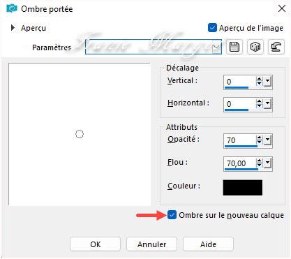The width and height of the screenshot is (291, 259).
Task: Open the Paramètres preset dropdown
Action: [216, 47]
